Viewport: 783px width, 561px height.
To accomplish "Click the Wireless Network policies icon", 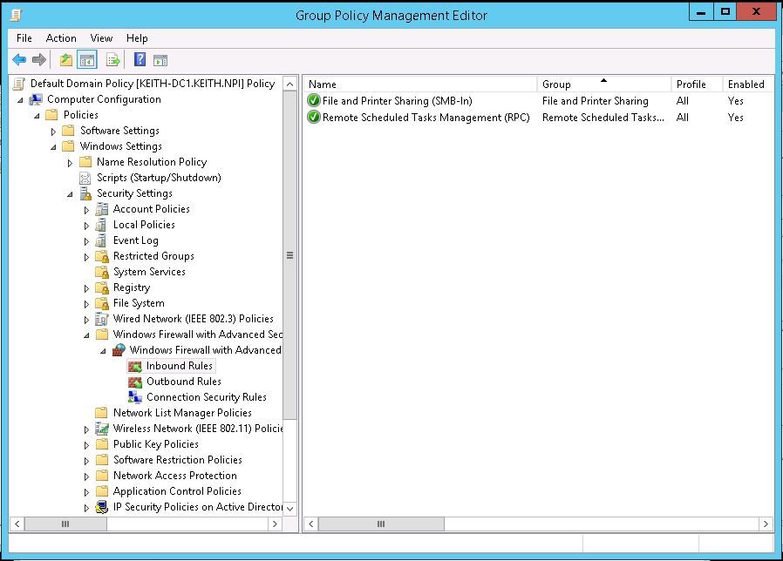I will [102, 429].
